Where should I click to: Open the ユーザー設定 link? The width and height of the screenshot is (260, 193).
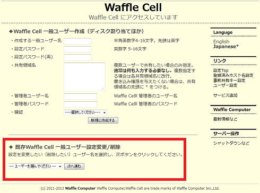(225, 85)
